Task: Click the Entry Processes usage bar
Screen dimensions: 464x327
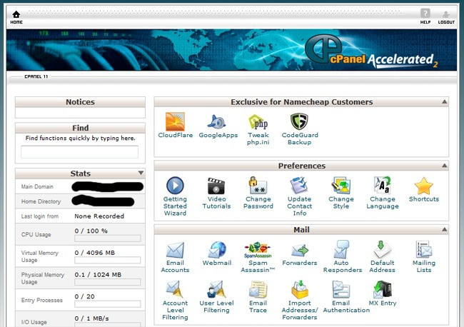Action: click(x=107, y=304)
